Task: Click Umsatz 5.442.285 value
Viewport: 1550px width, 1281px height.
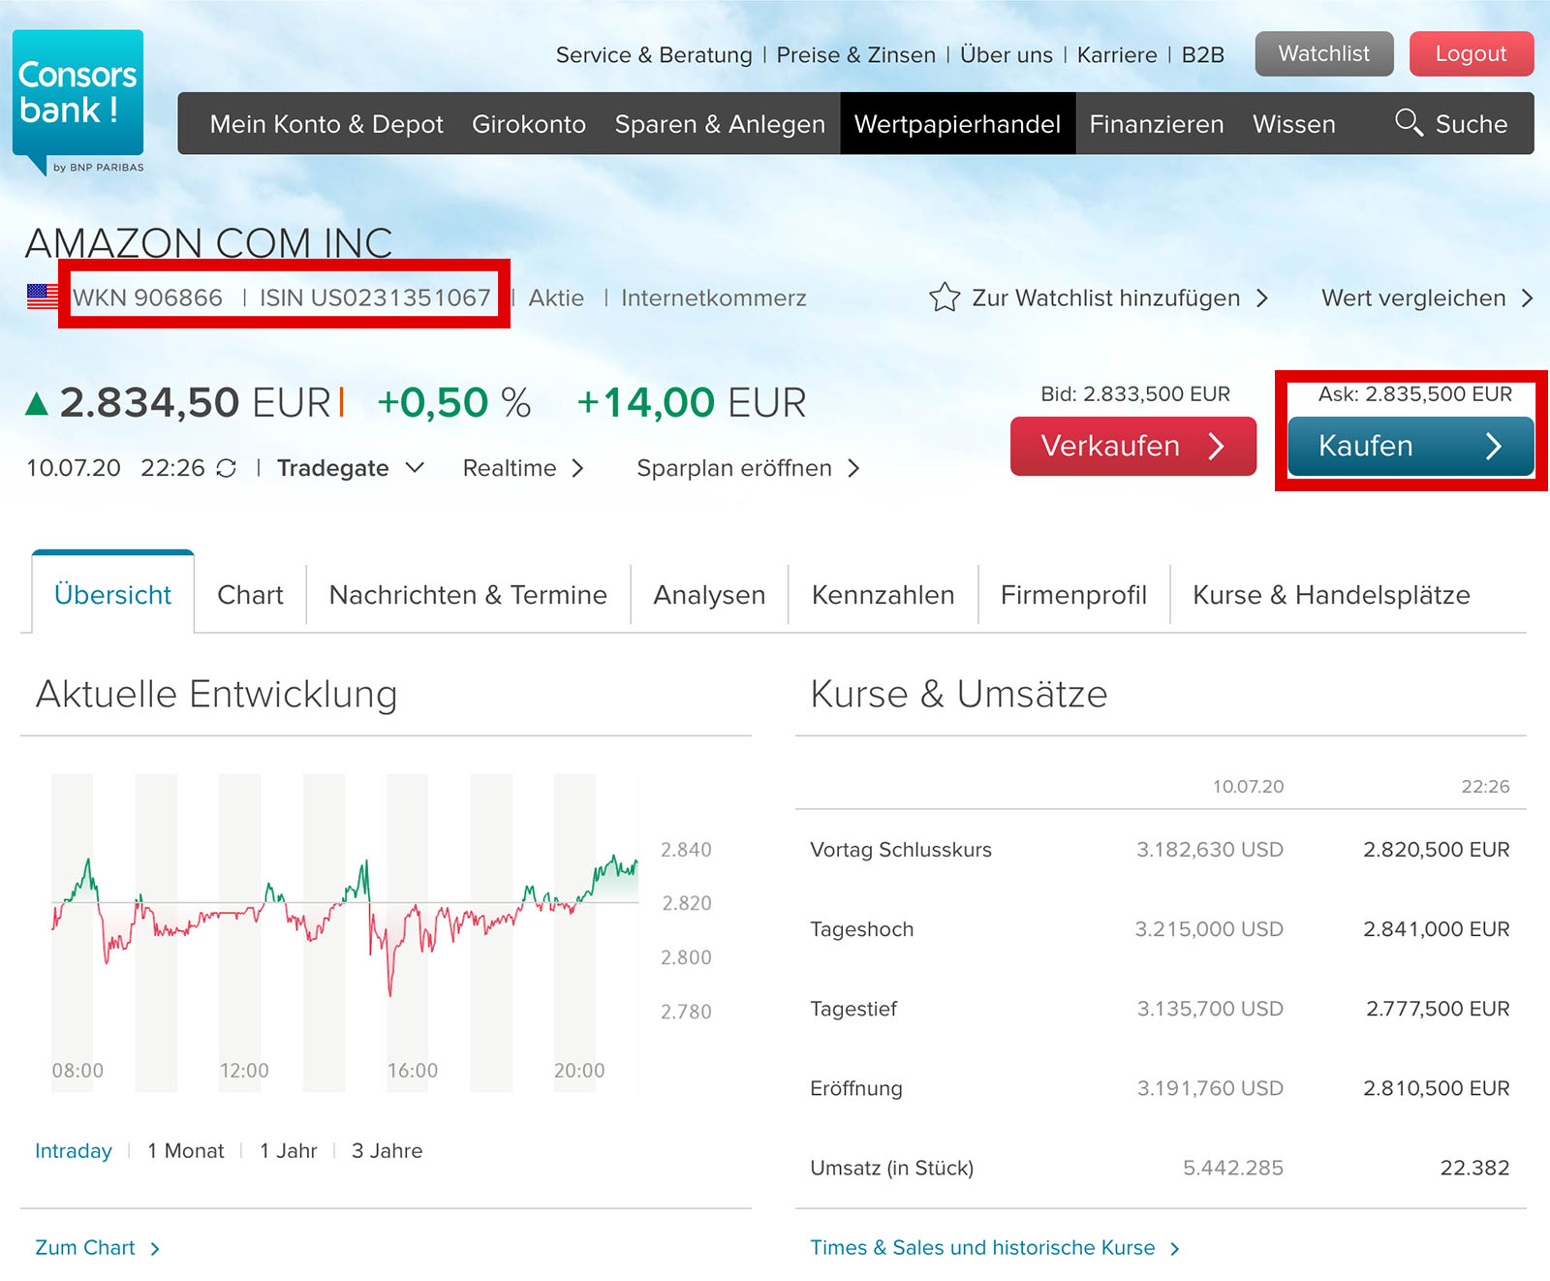Action: point(1233,1168)
